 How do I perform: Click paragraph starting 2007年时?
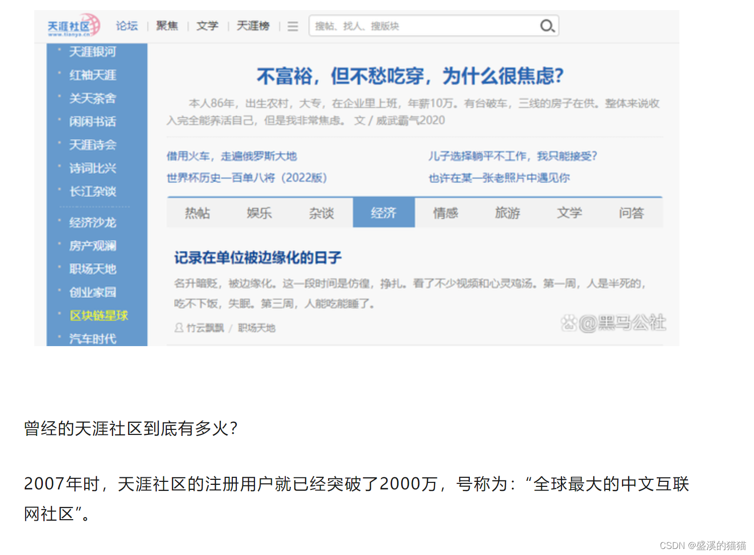pos(356,498)
